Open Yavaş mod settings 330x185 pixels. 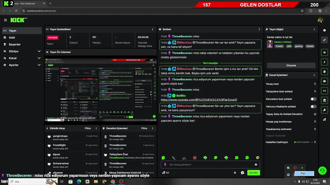(x=291, y=84)
